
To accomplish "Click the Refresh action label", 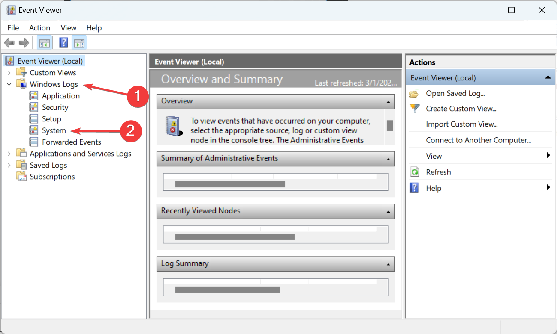I will [438, 172].
